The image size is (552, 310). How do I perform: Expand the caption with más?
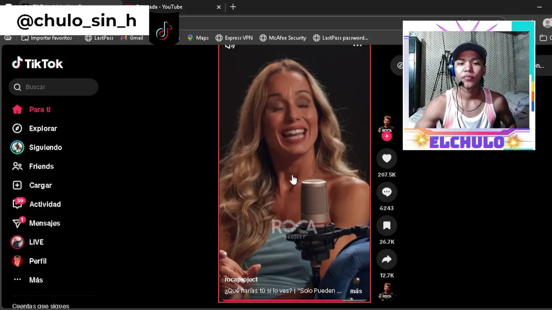[x=356, y=291]
